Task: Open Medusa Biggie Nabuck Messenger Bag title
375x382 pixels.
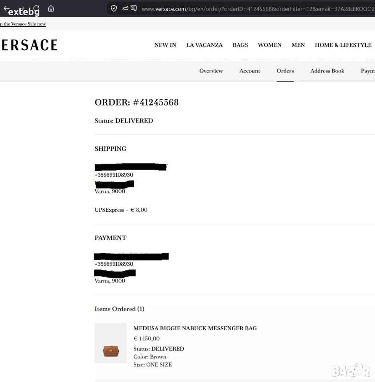Action: 195,328
